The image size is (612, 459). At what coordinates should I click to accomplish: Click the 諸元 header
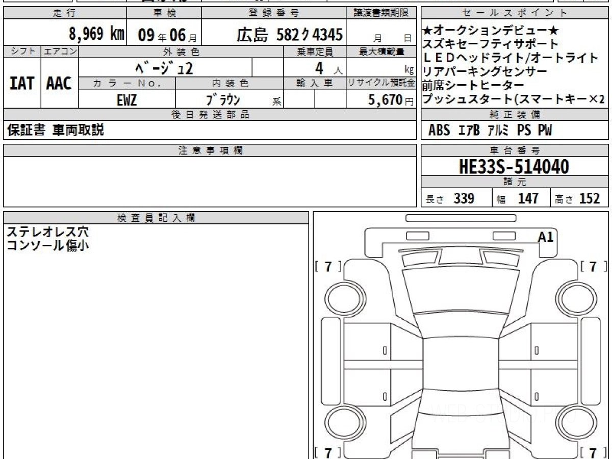tap(515, 182)
